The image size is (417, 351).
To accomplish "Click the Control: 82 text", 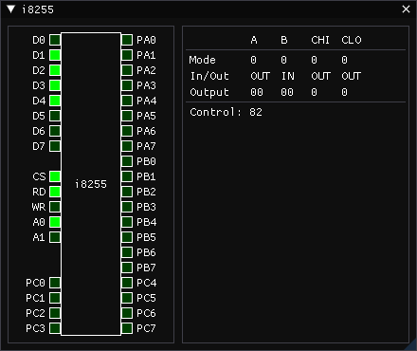I will pyautogui.click(x=226, y=112).
